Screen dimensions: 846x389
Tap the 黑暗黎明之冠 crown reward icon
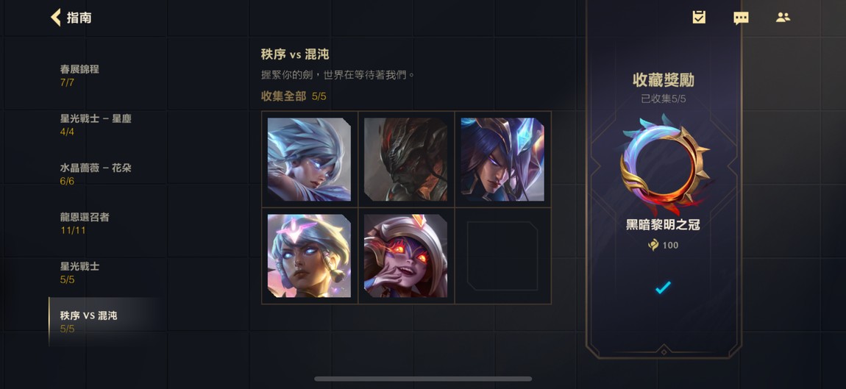[x=664, y=165]
